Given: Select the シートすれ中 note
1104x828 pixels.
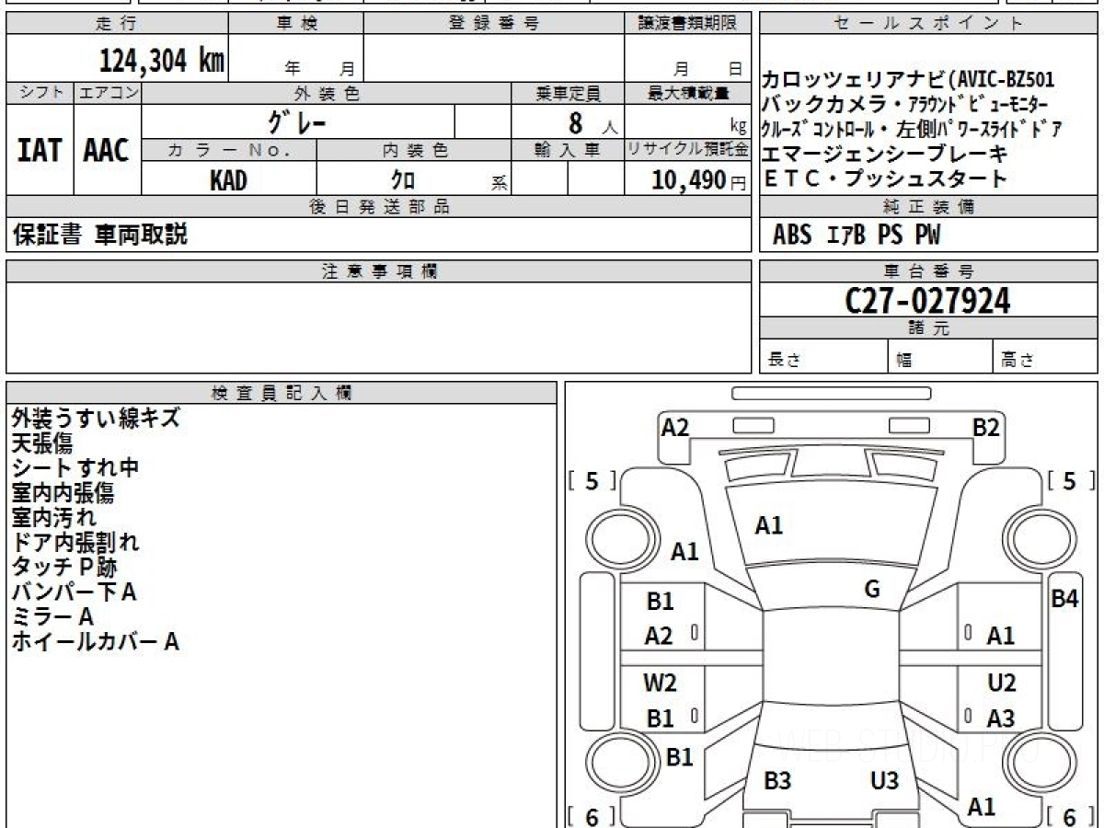Looking at the screenshot, I should coord(75,467).
